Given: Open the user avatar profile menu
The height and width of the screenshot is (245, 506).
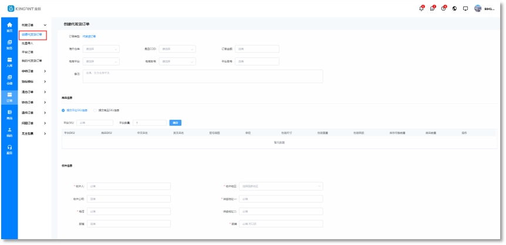Looking at the screenshot, I should (478, 8).
